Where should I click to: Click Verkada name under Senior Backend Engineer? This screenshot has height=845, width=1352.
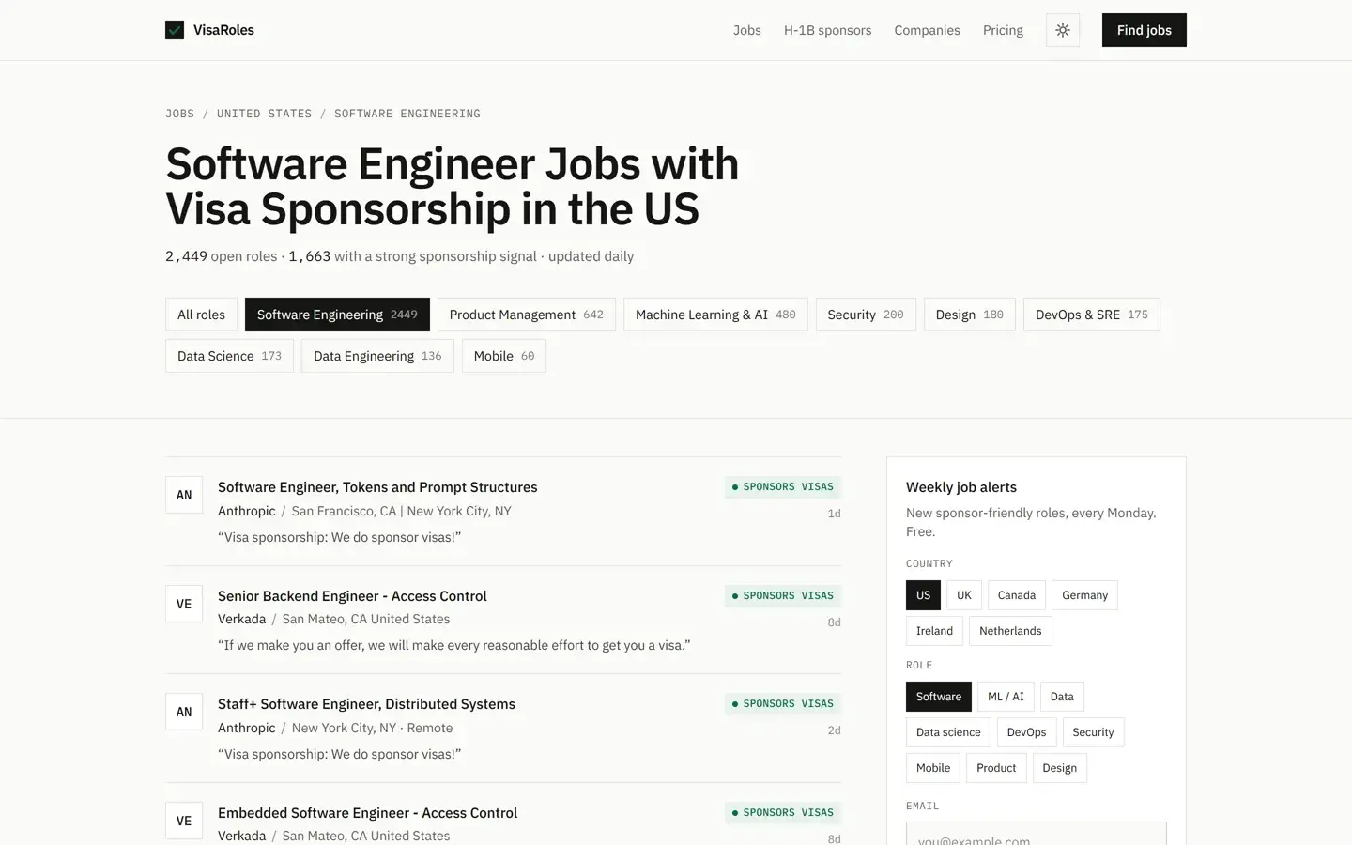tap(242, 619)
